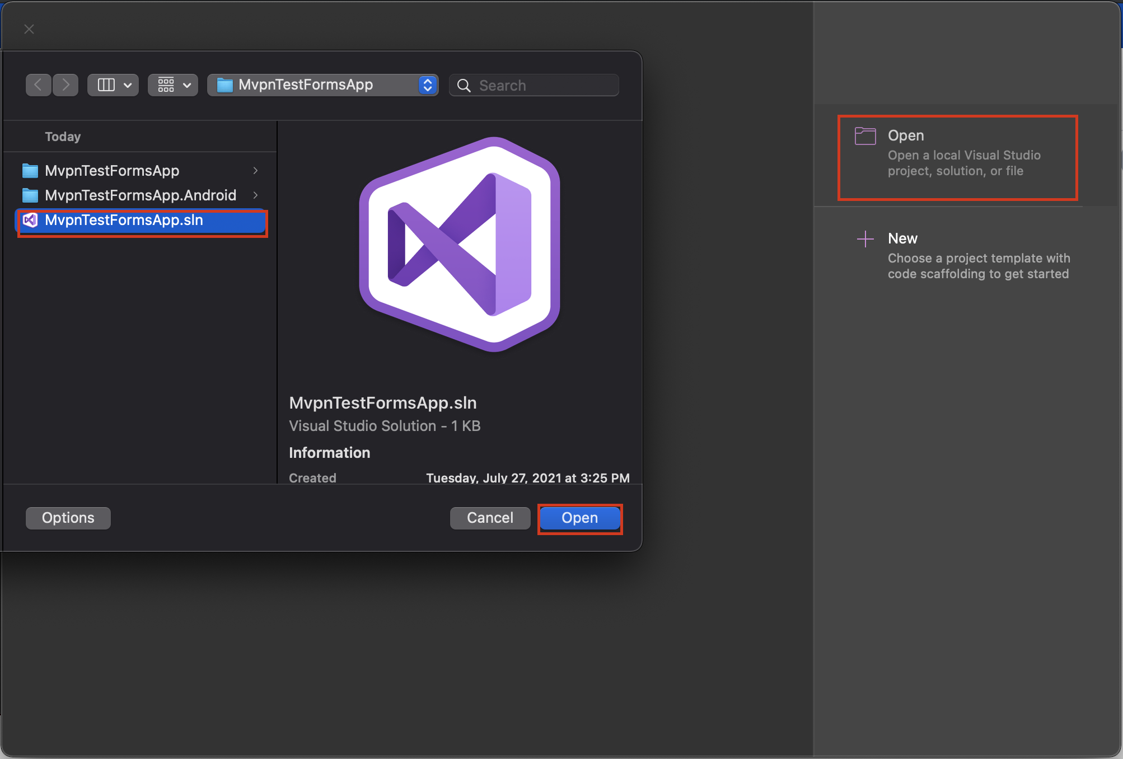This screenshot has width=1123, height=759.
Task: Click the column view icon
Action: [106, 85]
